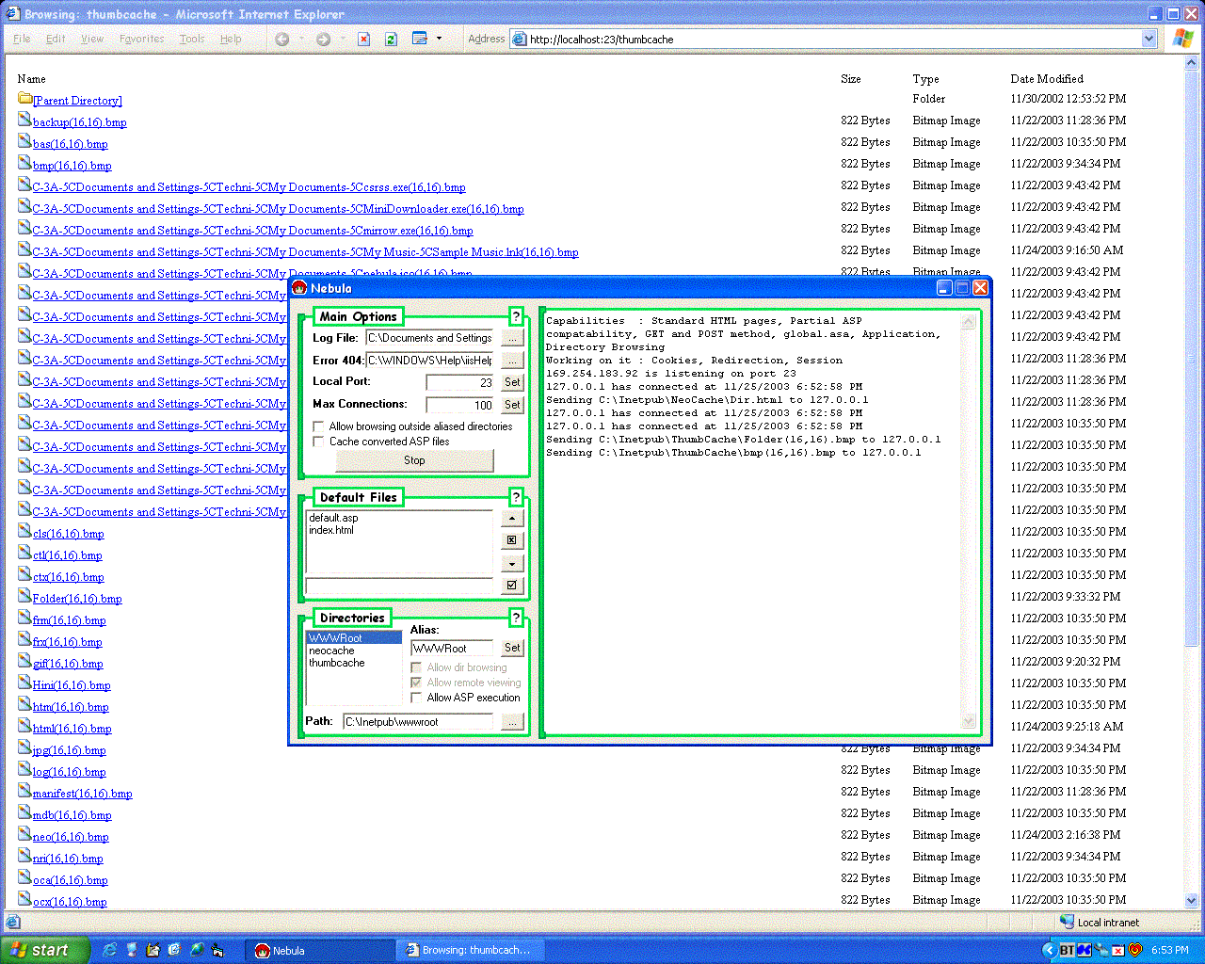
Task: Expand the IE Back button history arrow
Action: [x=302, y=39]
